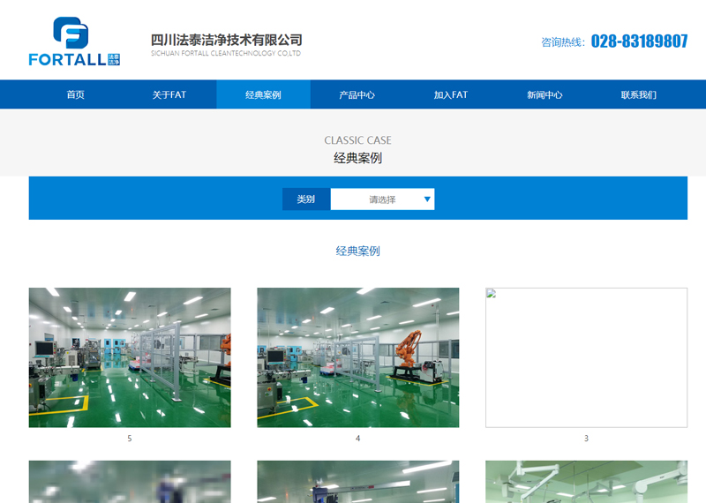
Task: Click the caption link labeled 4
Action: [x=357, y=439]
